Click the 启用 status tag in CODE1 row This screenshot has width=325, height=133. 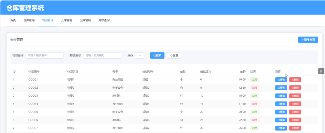[x=255, y=80]
